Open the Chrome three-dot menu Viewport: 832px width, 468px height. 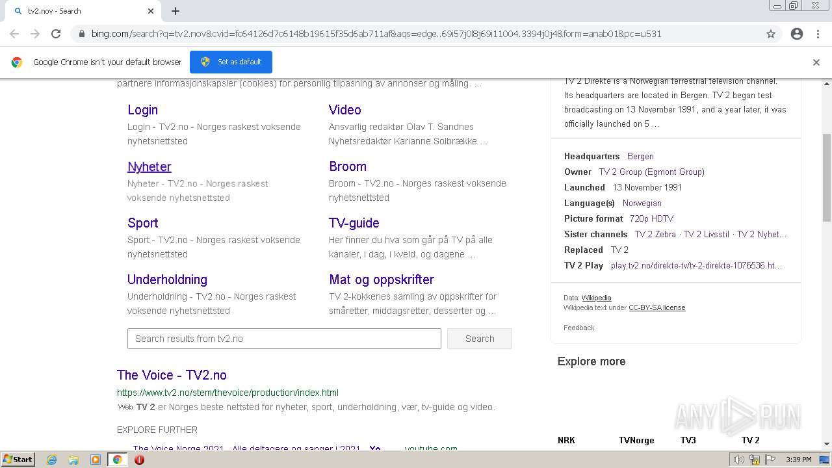(818, 34)
